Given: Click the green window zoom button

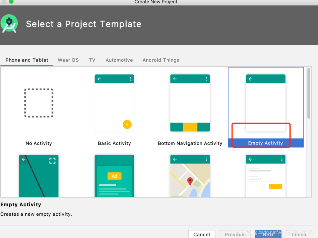Looking at the screenshot, I should tap(11, 2).
